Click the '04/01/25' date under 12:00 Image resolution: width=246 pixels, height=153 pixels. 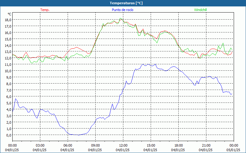coord(123,150)
